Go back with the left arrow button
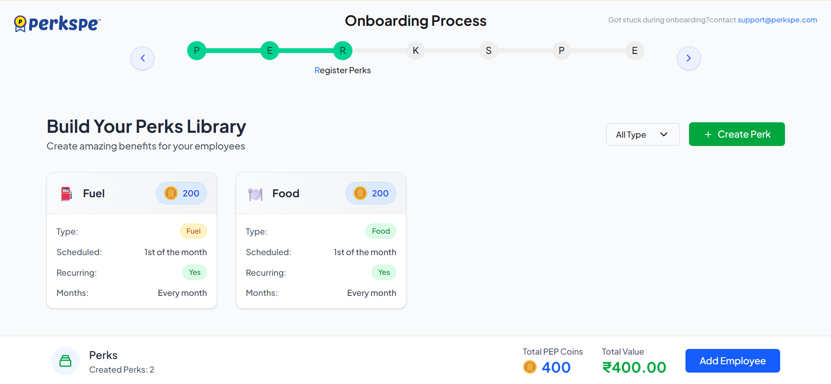The width and height of the screenshot is (831, 384). [142, 58]
